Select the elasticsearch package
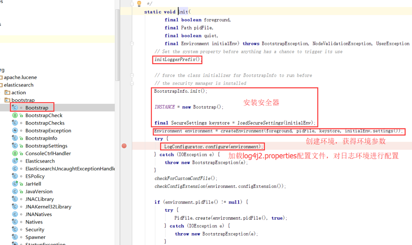 [19, 85]
